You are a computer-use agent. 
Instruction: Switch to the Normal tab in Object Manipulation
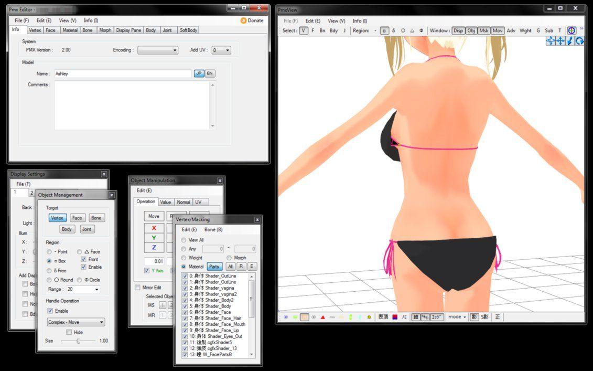point(184,202)
